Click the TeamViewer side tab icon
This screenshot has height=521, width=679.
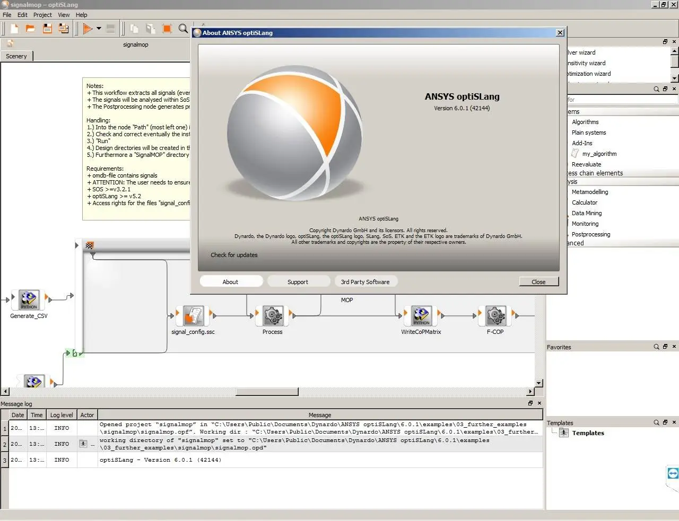click(x=673, y=474)
